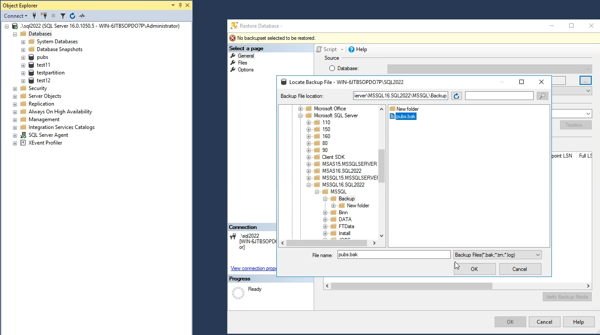
Task: Select the Binn folder in the tree
Action: (x=343, y=213)
